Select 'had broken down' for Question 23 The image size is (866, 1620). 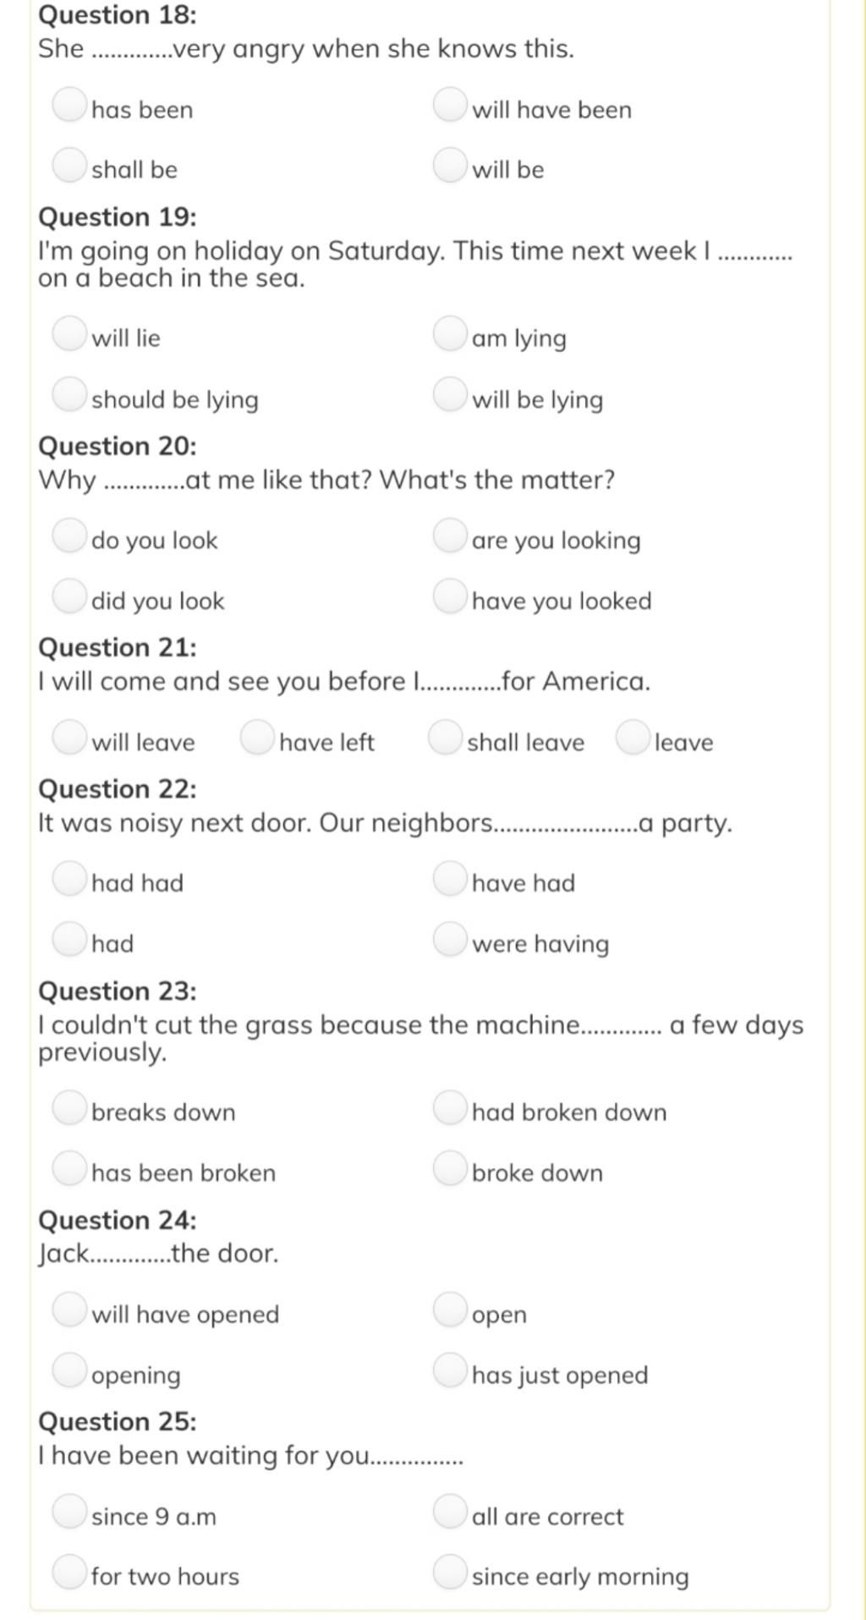[450, 1107]
